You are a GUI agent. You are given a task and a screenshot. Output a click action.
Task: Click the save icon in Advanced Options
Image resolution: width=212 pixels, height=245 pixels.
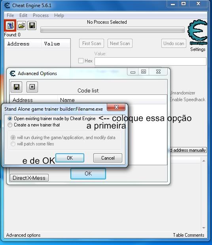tap(17, 87)
